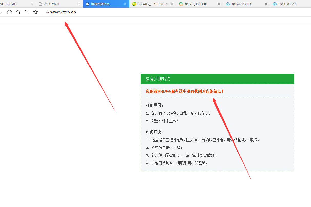Open the 您有新消息 tab
Viewport: 311px width, 207px height.
coord(290,4)
